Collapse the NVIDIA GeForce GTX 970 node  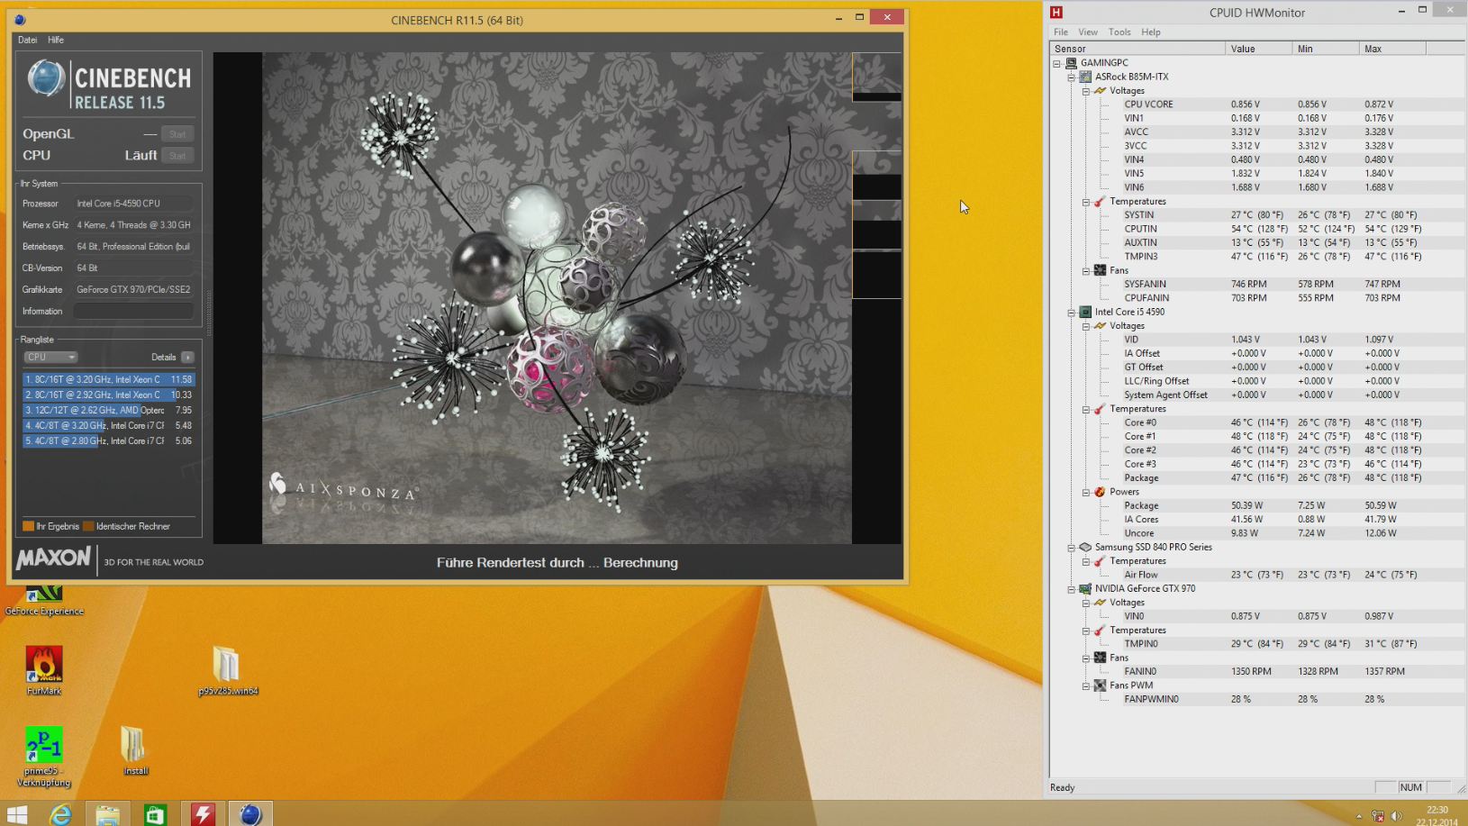[x=1072, y=589]
